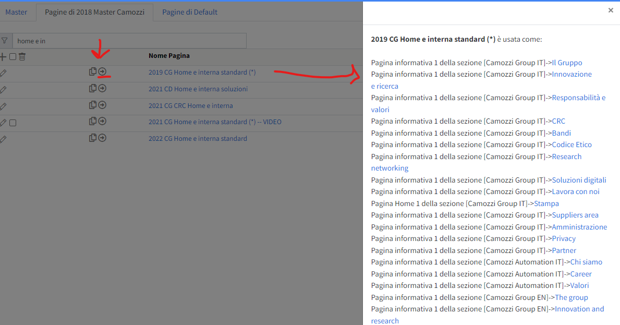This screenshot has width=620, height=325.
Task: Click the '2019 CG Home e interna standard (*)' panel heading
Action: coord(433,39)
